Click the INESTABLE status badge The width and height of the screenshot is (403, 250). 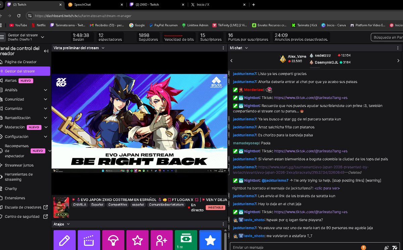tap(215, 208)
